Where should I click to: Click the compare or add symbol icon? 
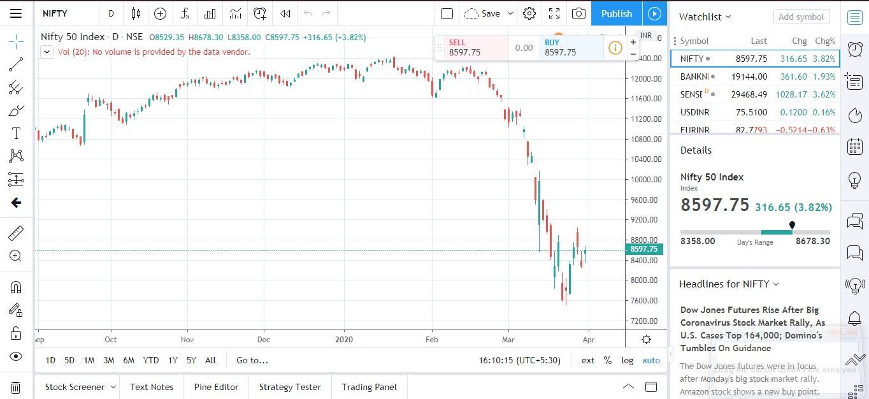(x=160, y=13)
